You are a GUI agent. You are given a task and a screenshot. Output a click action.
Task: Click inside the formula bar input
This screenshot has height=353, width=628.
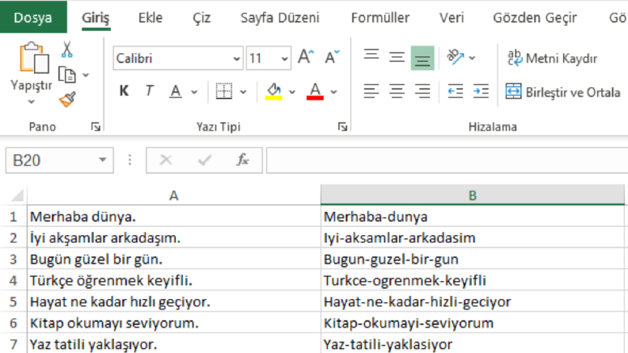click(447, 160)
